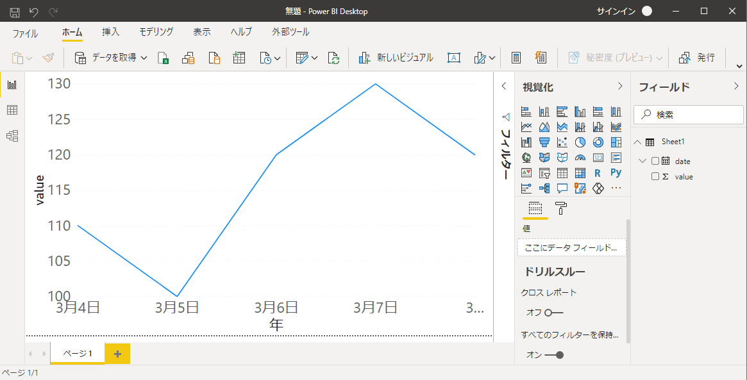The height and width of the screenshot is (380, 747).
Task: Create a new measure with calculator icon
Action: point(516,58)
